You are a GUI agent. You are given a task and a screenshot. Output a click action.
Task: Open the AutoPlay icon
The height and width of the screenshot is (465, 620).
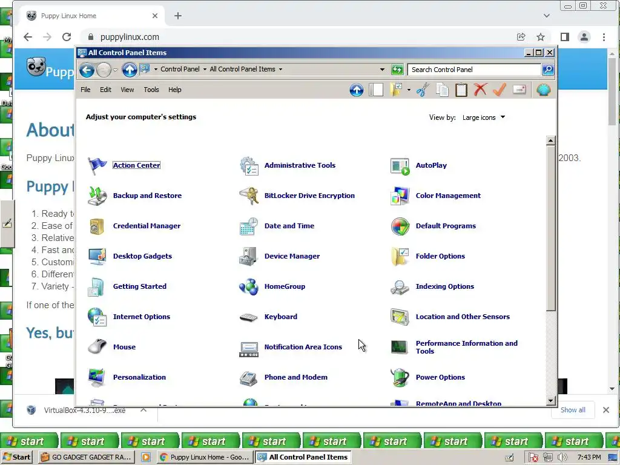click(x=400, y=166)
